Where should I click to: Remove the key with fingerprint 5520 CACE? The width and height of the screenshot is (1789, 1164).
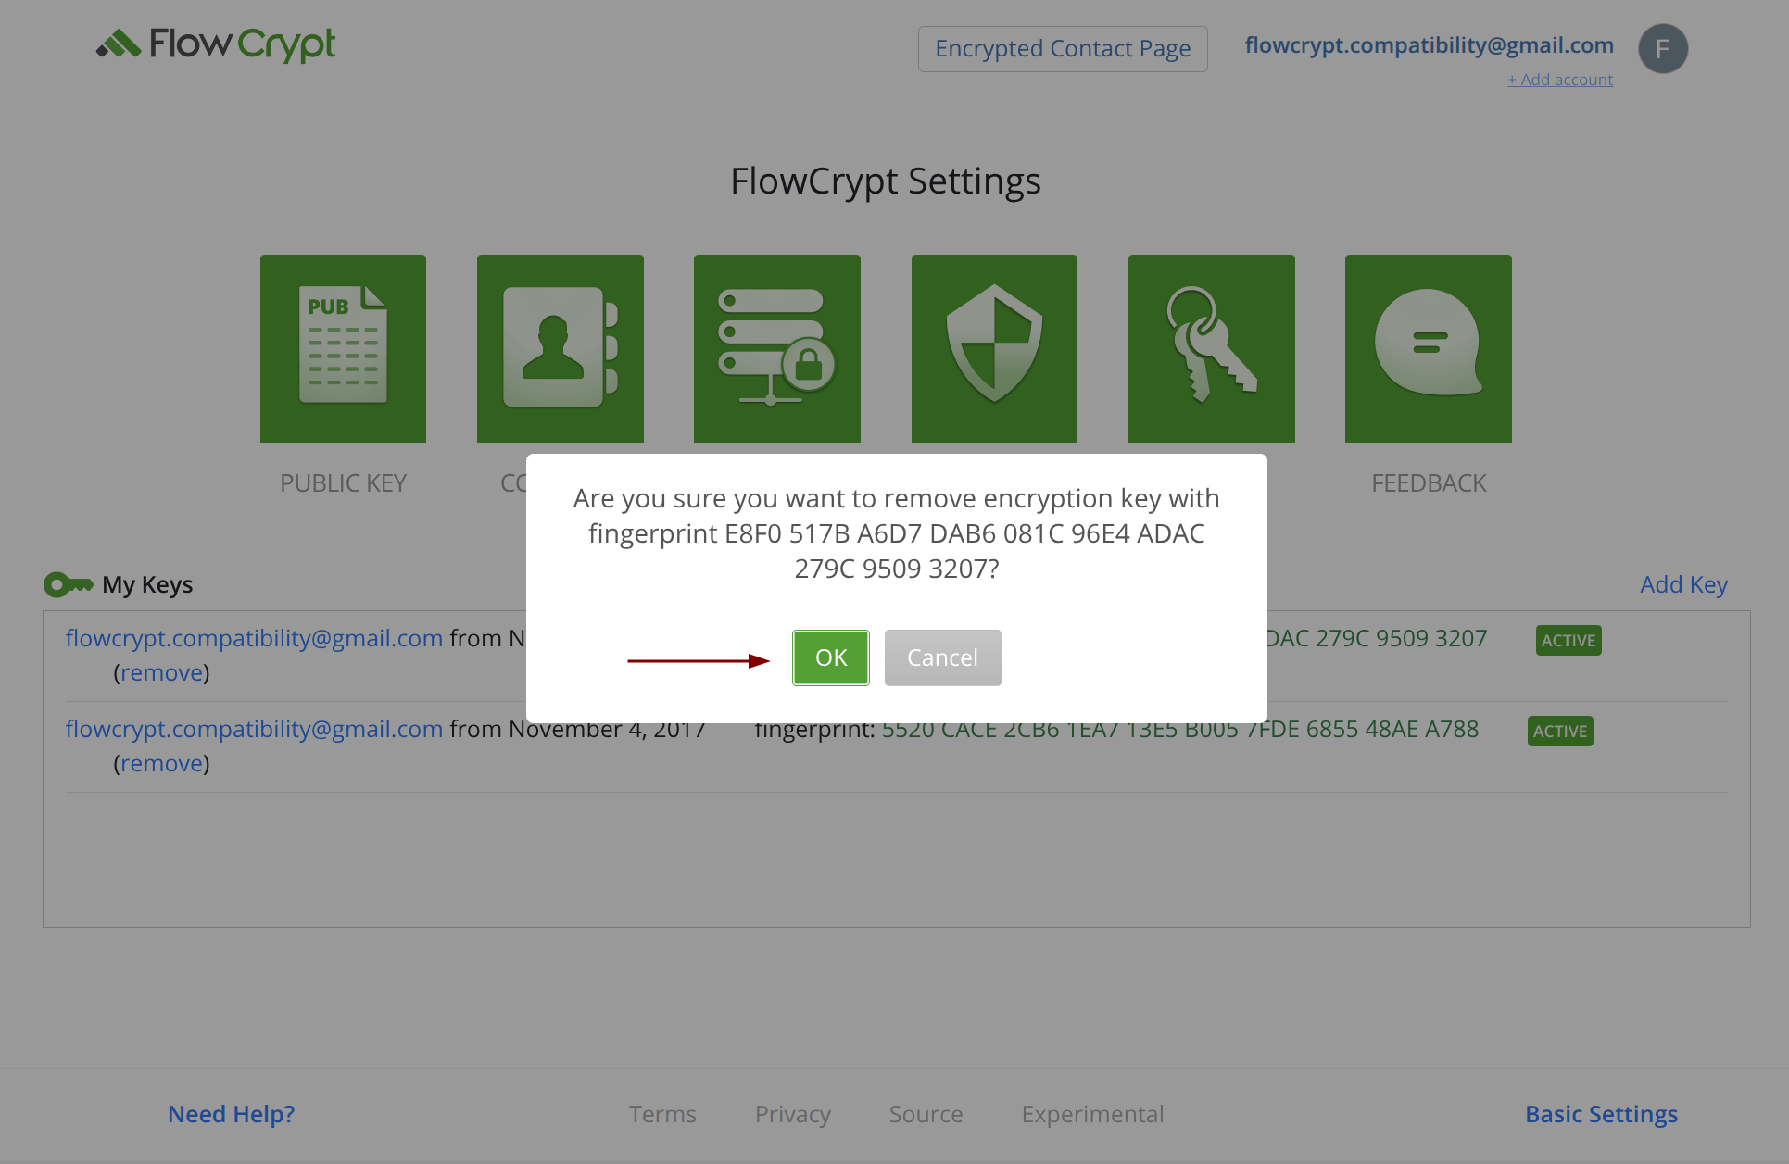161,763
